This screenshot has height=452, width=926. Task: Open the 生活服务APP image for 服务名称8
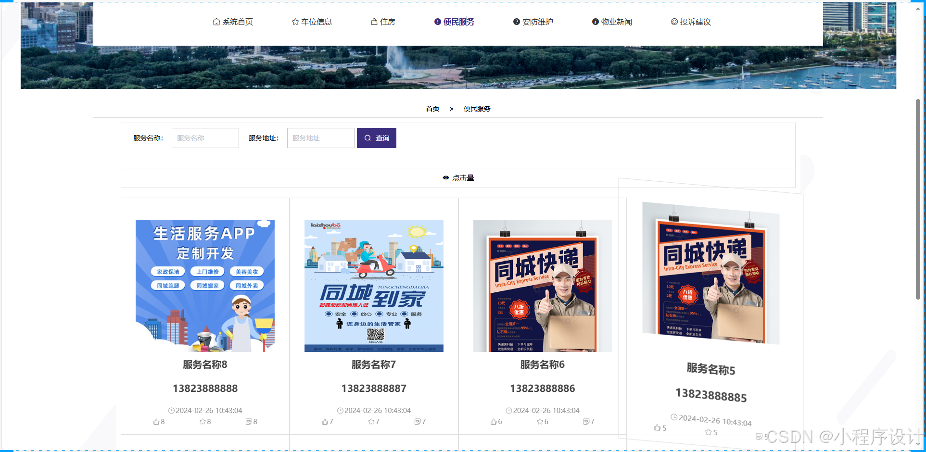[205, 286]
